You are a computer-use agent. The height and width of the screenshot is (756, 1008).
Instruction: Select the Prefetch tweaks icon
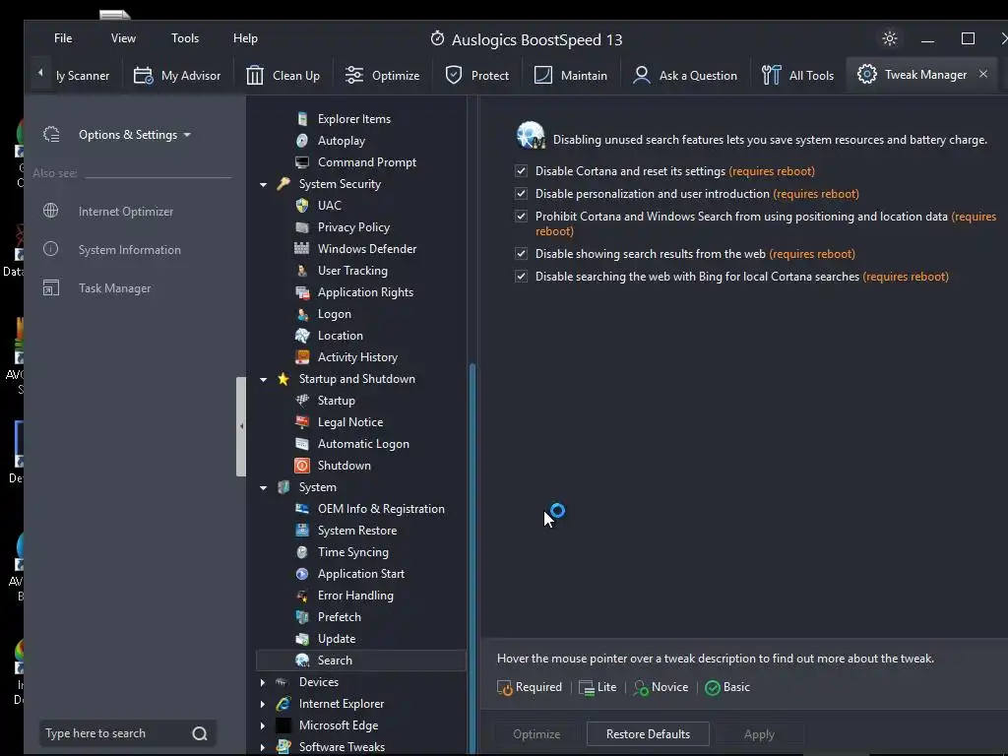click(x=302, y=617)
